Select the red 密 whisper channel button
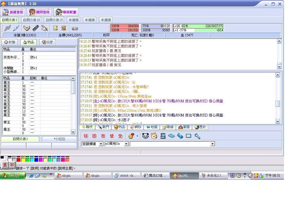 pos(103,136)
